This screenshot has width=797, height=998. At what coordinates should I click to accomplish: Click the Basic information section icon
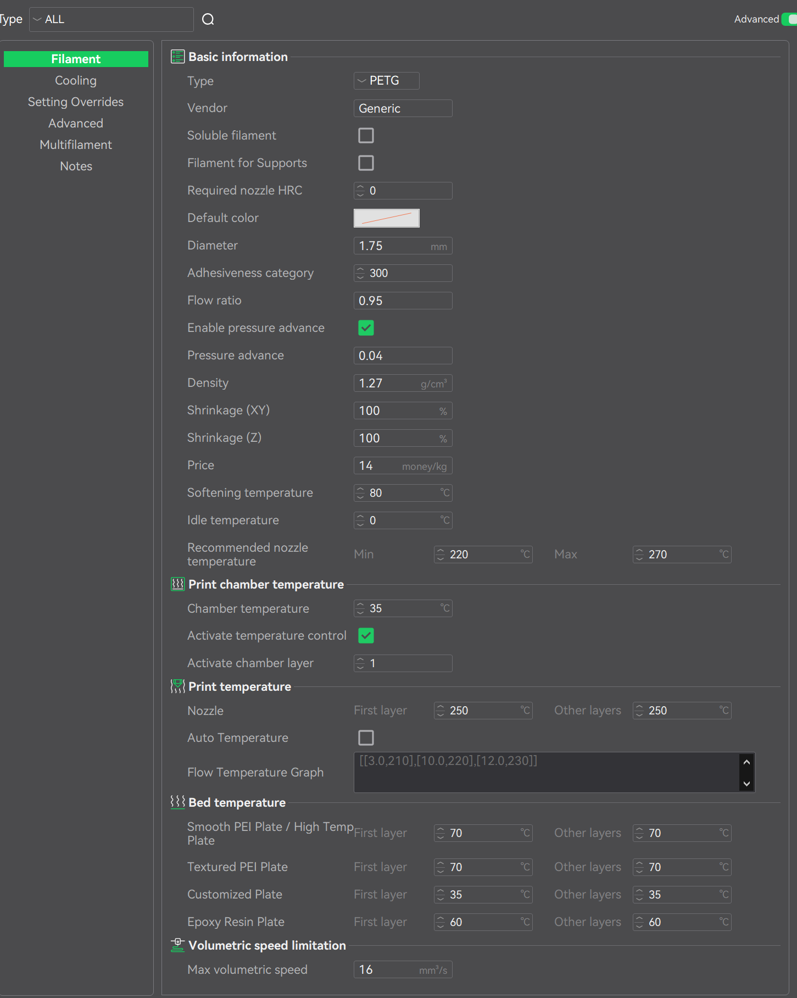[177, 57]
